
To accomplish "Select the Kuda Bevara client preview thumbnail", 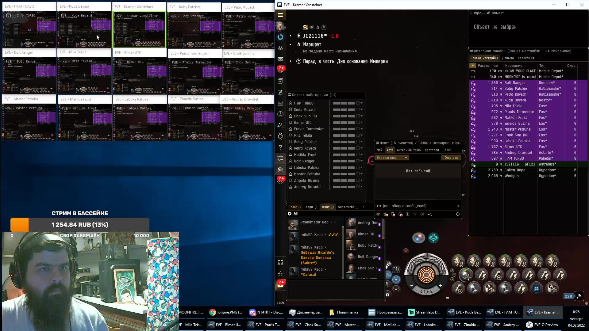I will point(84,25).
